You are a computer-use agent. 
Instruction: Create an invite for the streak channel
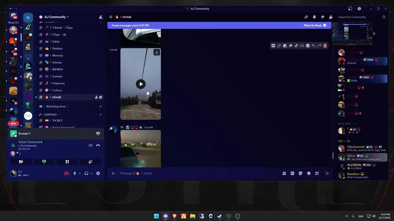coord(96,97)
